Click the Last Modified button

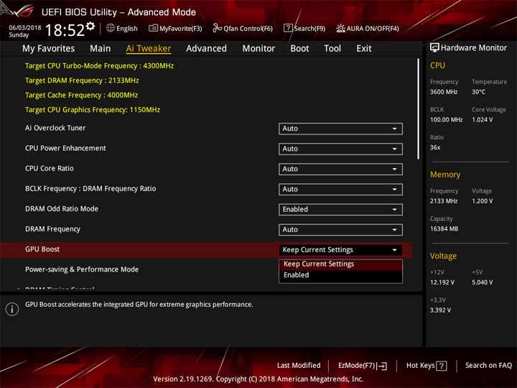click(x=299, y=365)
